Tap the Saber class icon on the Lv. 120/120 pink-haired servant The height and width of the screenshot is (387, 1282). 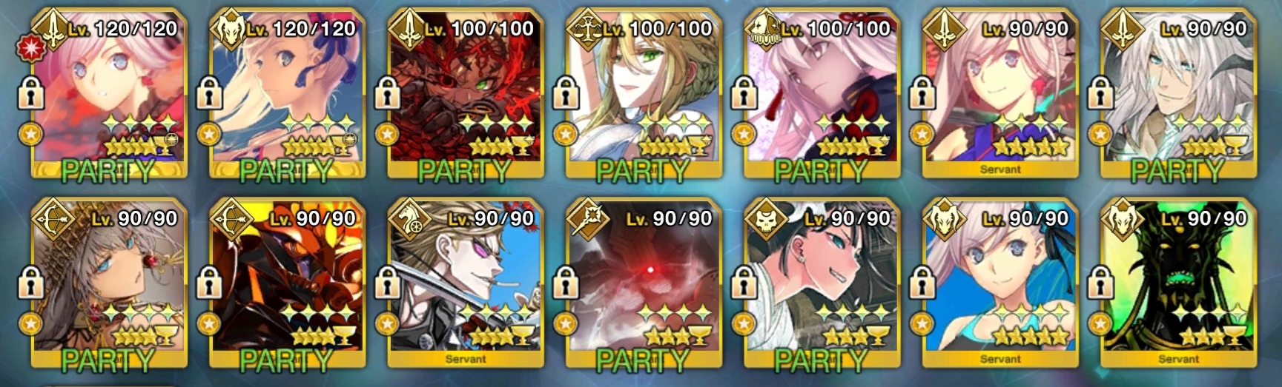pyautogui.click(x=51, y=29)
